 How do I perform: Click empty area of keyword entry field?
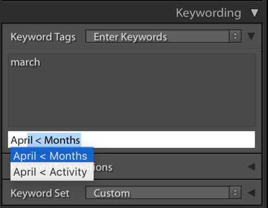tap(168, 140)
